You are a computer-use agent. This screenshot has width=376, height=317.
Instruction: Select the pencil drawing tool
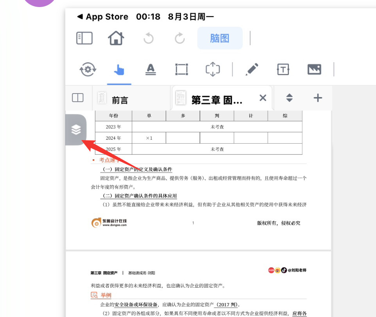(252, 69)
